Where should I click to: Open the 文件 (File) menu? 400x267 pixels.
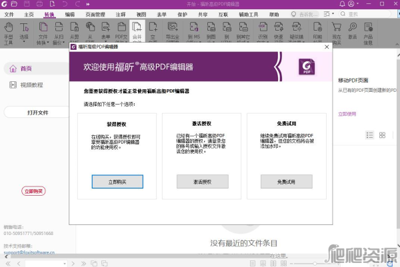tap(9, 15)
